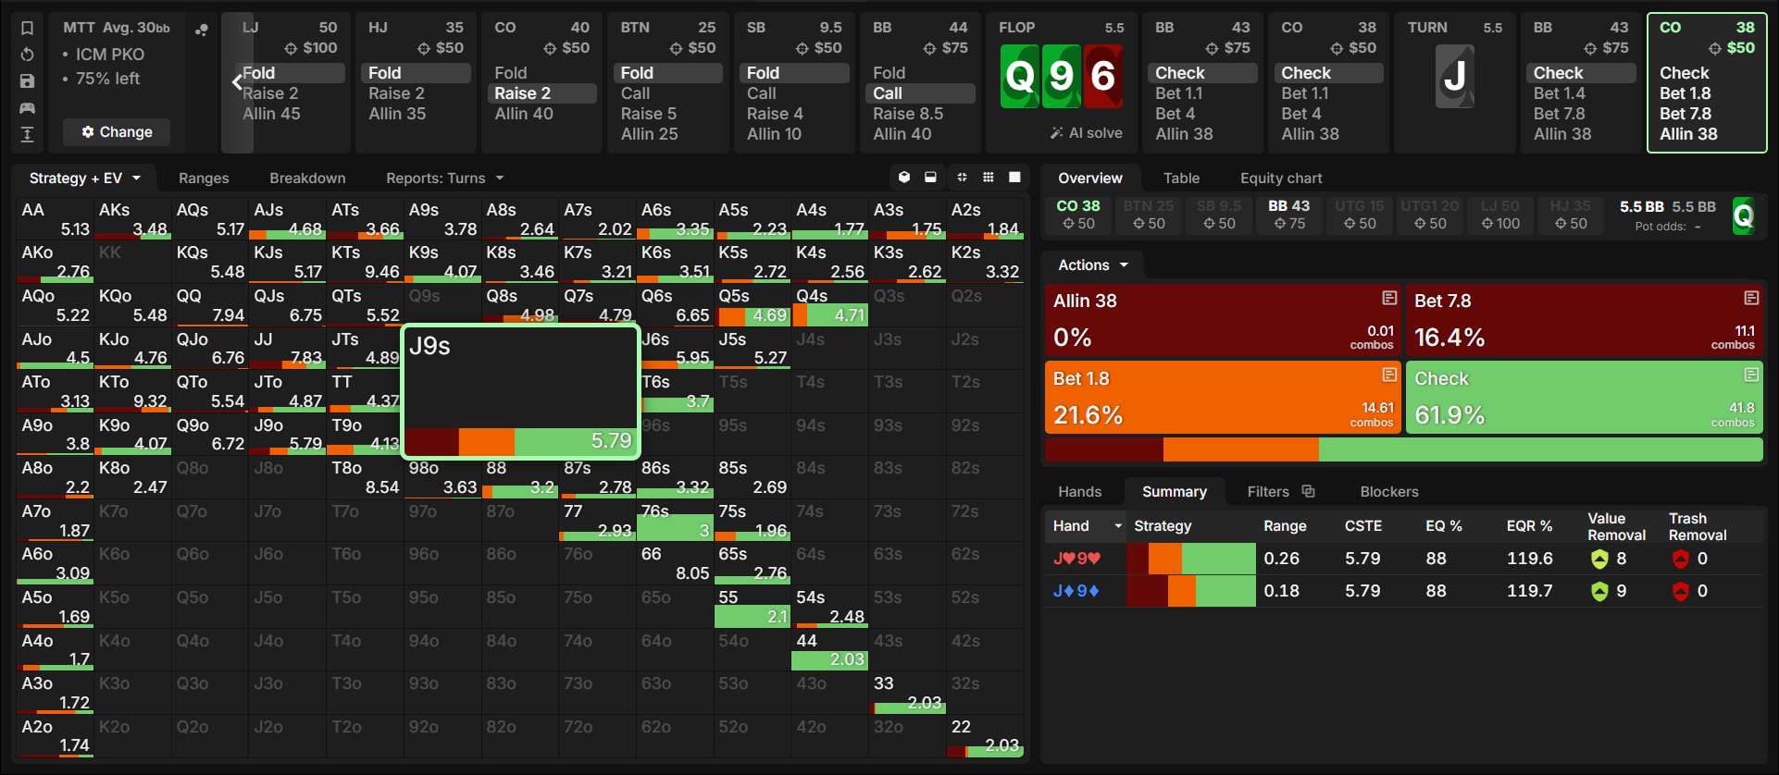The image size is (1779, 775).
Task: Click the collapse arrows matrix icon
Action: (962, 178)
